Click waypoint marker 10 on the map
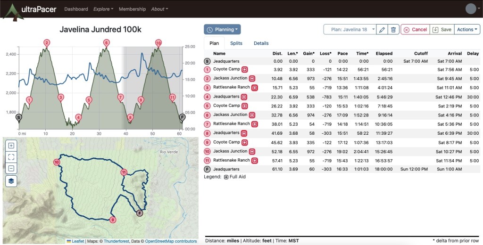The image size is (483, 245). (x=57, y=163)
